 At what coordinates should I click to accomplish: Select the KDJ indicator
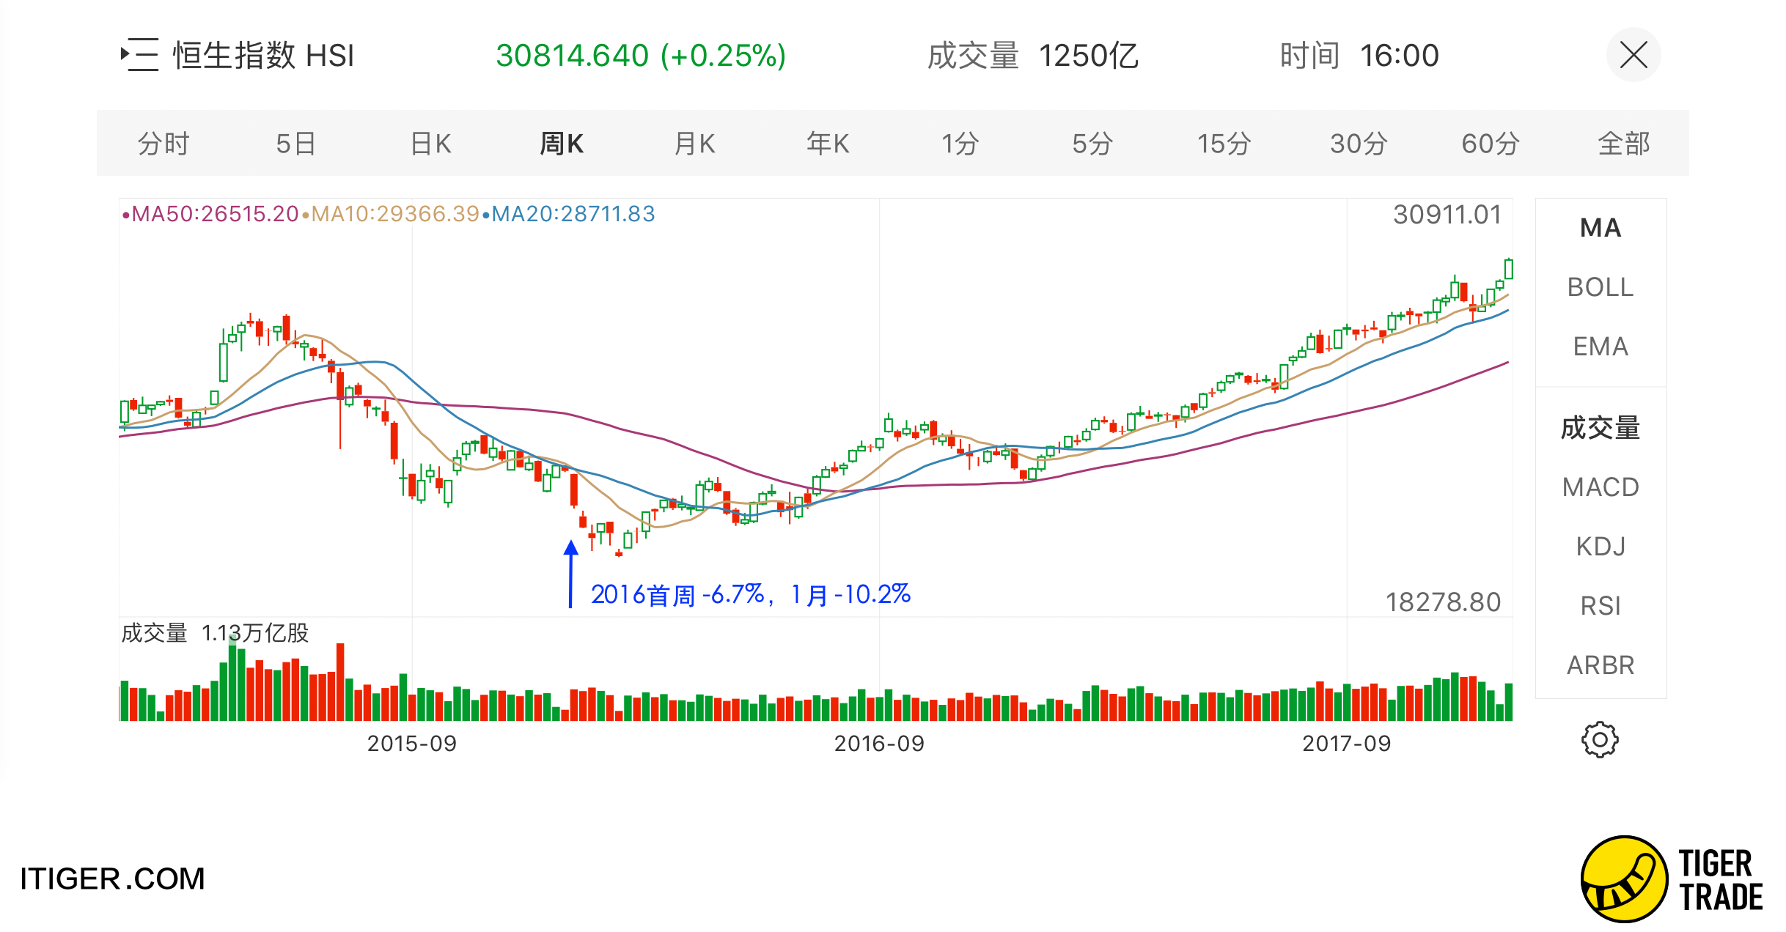click(x=1600, y=547)
